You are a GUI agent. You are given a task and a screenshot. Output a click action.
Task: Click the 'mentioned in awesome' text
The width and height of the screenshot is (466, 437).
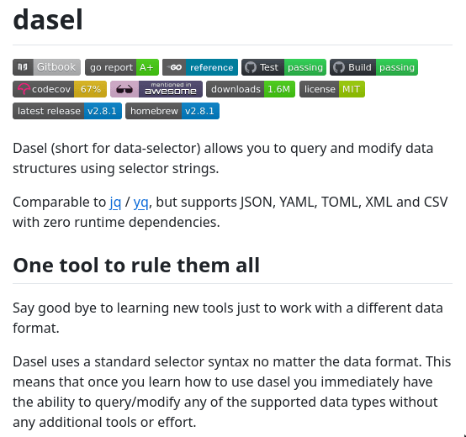point(170,89)
